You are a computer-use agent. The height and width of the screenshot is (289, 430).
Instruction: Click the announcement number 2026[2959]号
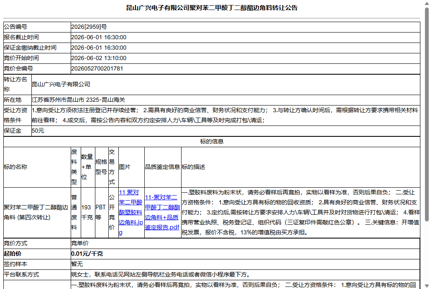(89, 27)
